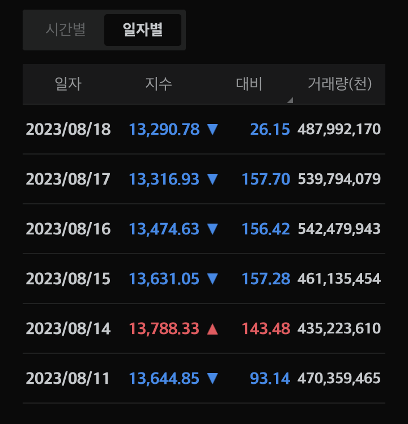
Task: Select the date 2023/08/16
Action: click(x=68, y=229)
